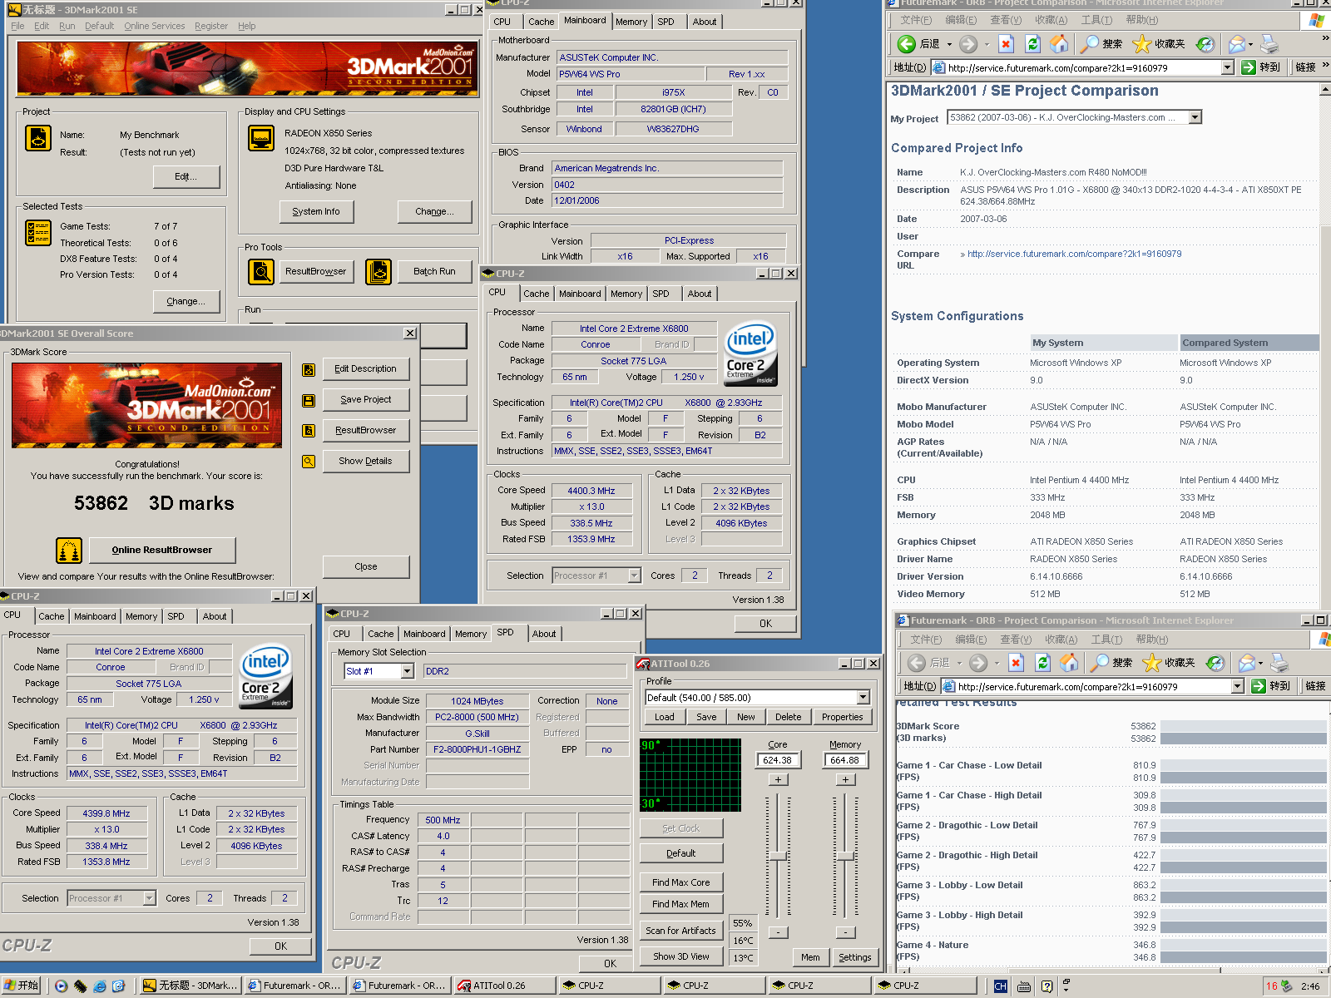Viewport: 1331px width, 998px height.
Task: Open the Register menu in 3DMark2001
Action: pos(211,26)
